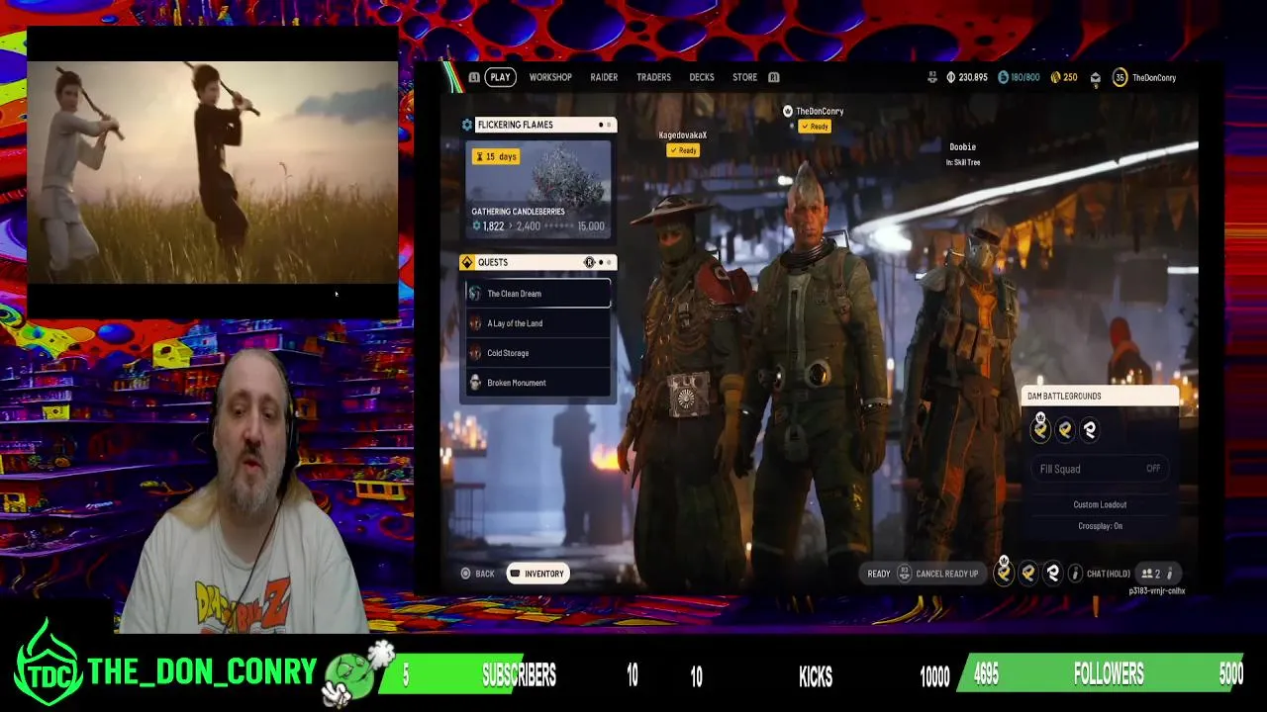Open the PLAY tab
This screenshot has height=712, width=1267.
pyautogui.click(x=500, y=77)
